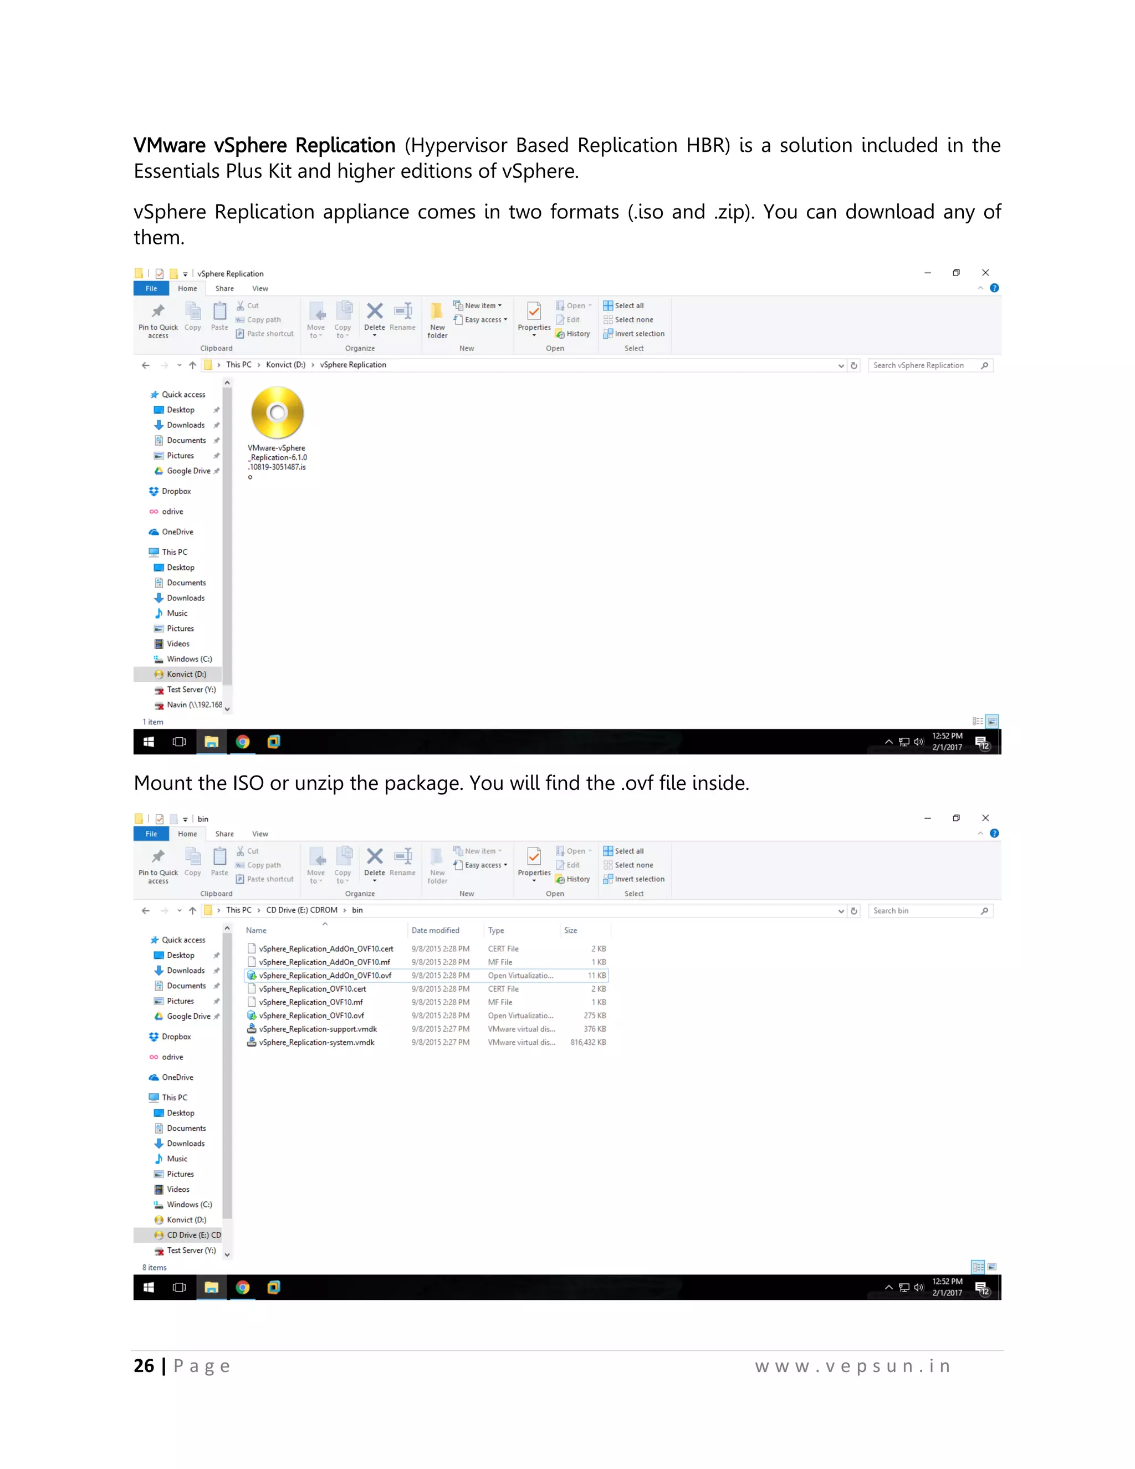The width and height of the screenshot is (1135, 1469).
Task: Click Search bin field
Action: pos(931,911)
